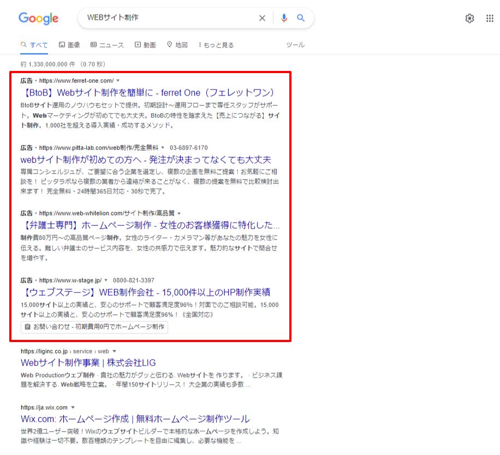Expand arrow next to pitta-lab.com URL
Image resolution: width=500 pixels, height=455 pixels.
[x=163, y=147]
